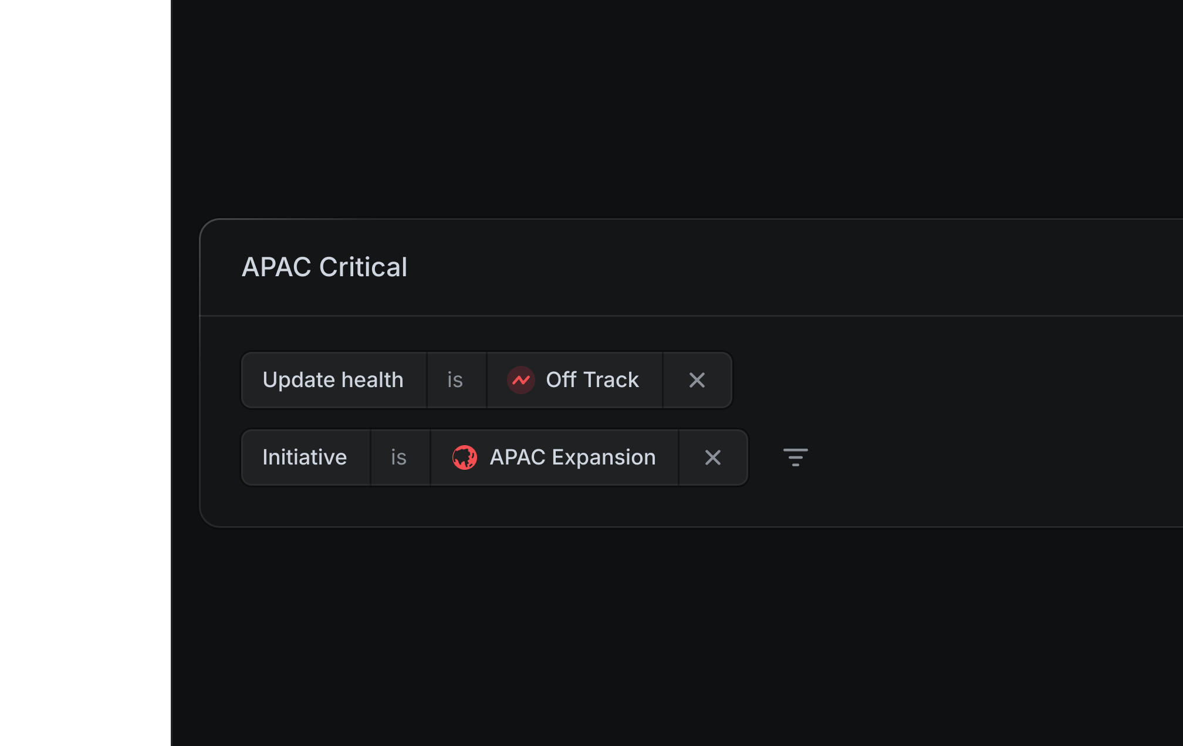Click the word "Critical" in the title

point(363,267)
